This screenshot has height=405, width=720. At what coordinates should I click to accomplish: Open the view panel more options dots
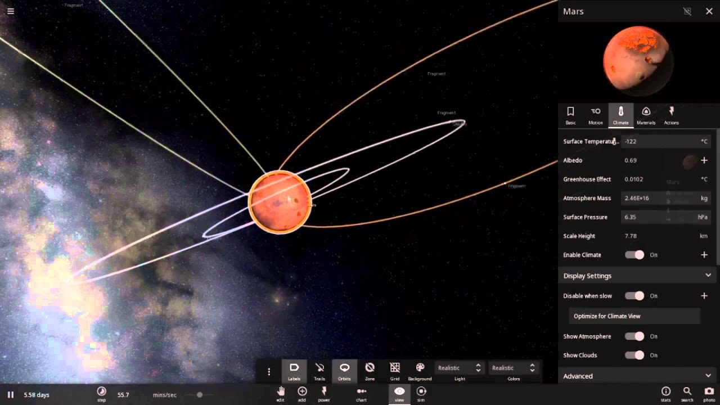pyautogui.click(x=269, y=371)
